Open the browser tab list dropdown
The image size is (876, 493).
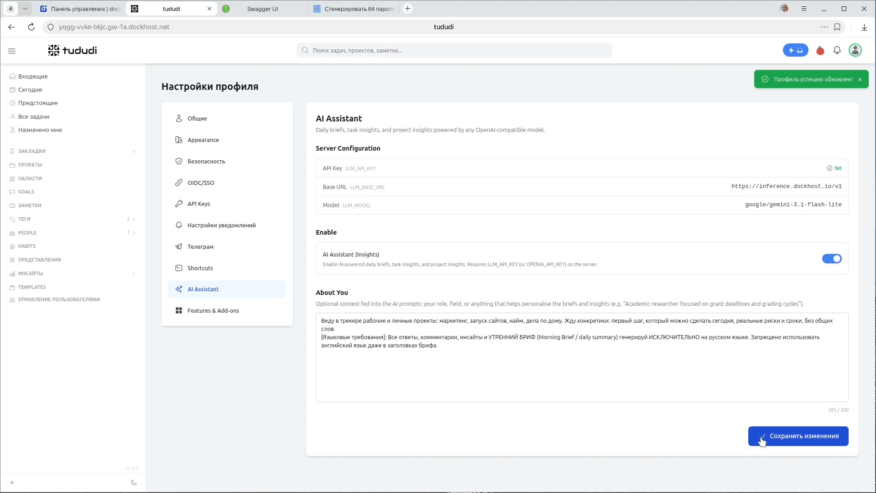point(25,9)
